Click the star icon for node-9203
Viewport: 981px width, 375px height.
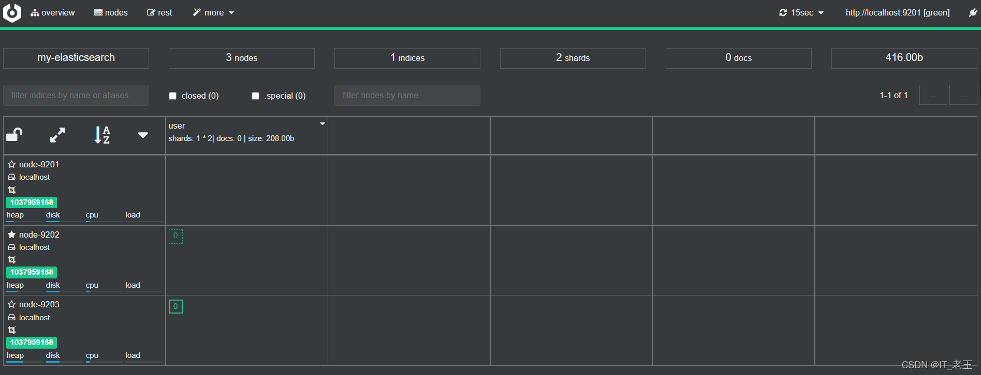11,304
